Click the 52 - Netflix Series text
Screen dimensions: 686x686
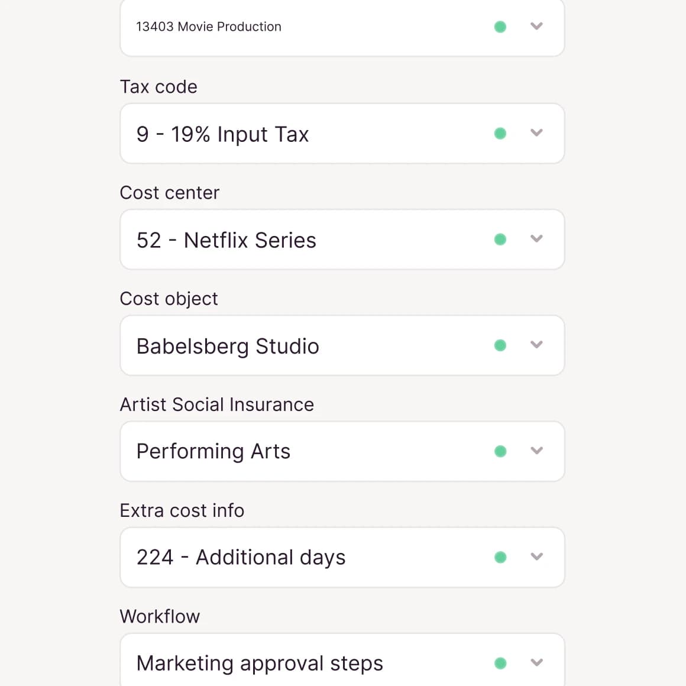pyautogui.click(x=226, y=240)
